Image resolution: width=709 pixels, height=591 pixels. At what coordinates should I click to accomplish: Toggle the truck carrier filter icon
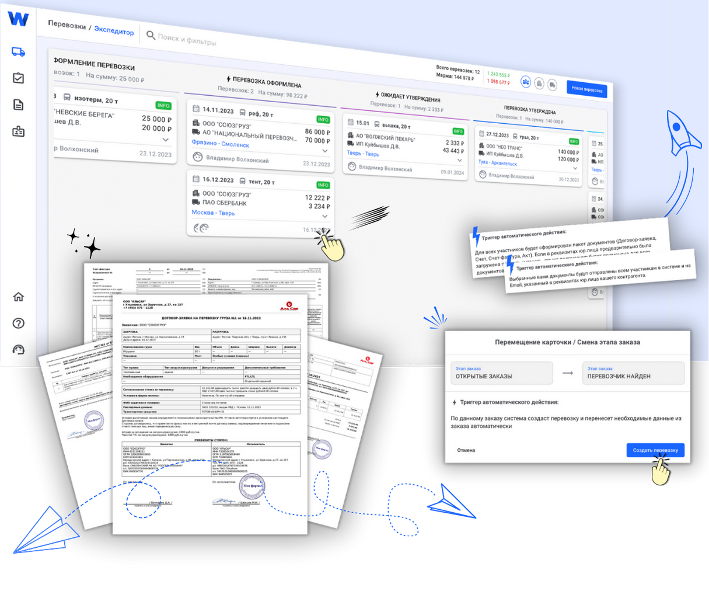[x=552, y=85]
